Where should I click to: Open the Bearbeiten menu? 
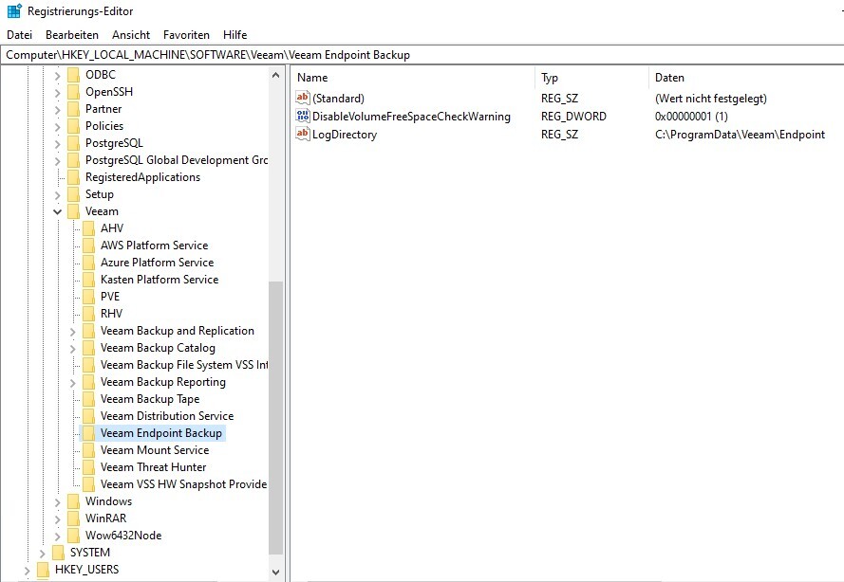click(72, 35)
